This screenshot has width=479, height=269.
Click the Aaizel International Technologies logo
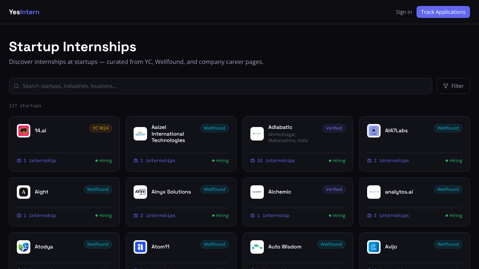point(140,134)
